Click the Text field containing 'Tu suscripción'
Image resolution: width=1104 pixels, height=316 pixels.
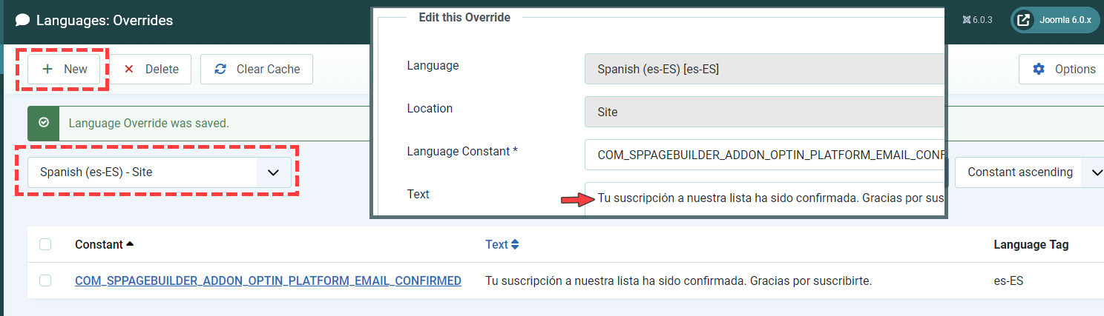coord(764,198)
